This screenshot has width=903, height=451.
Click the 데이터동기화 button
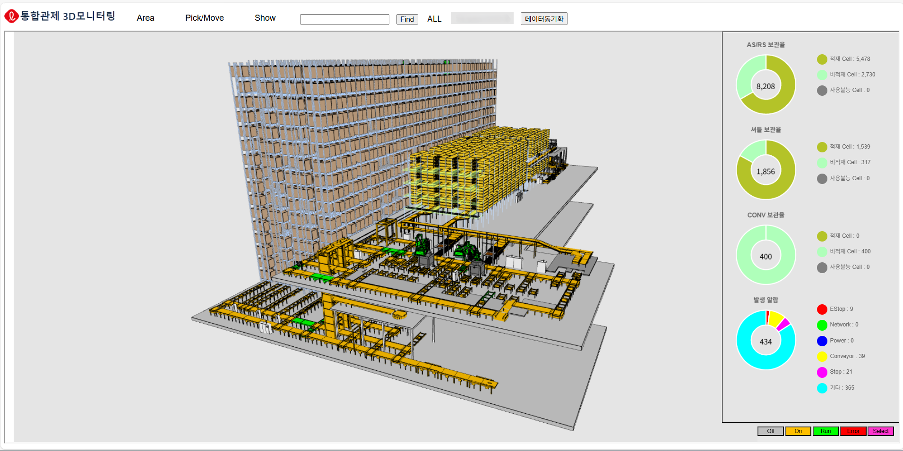click(x=544, y=19)
